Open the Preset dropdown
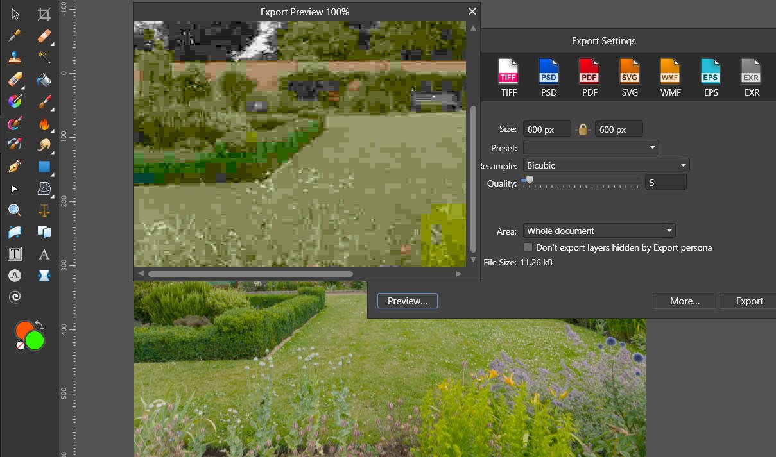Screen dimensions: 776x457 [x=591, y=147]
